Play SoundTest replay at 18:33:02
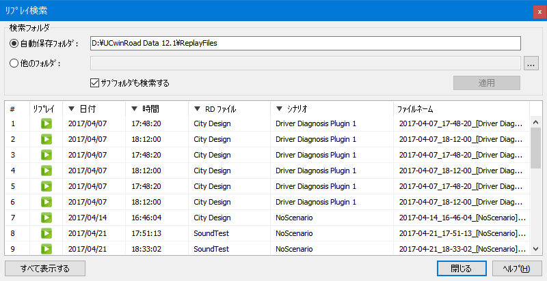The width and height of the screenshot is (547, 281). click(x=46, y=249)
